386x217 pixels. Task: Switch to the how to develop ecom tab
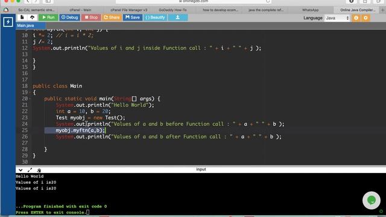pos(220,10)
